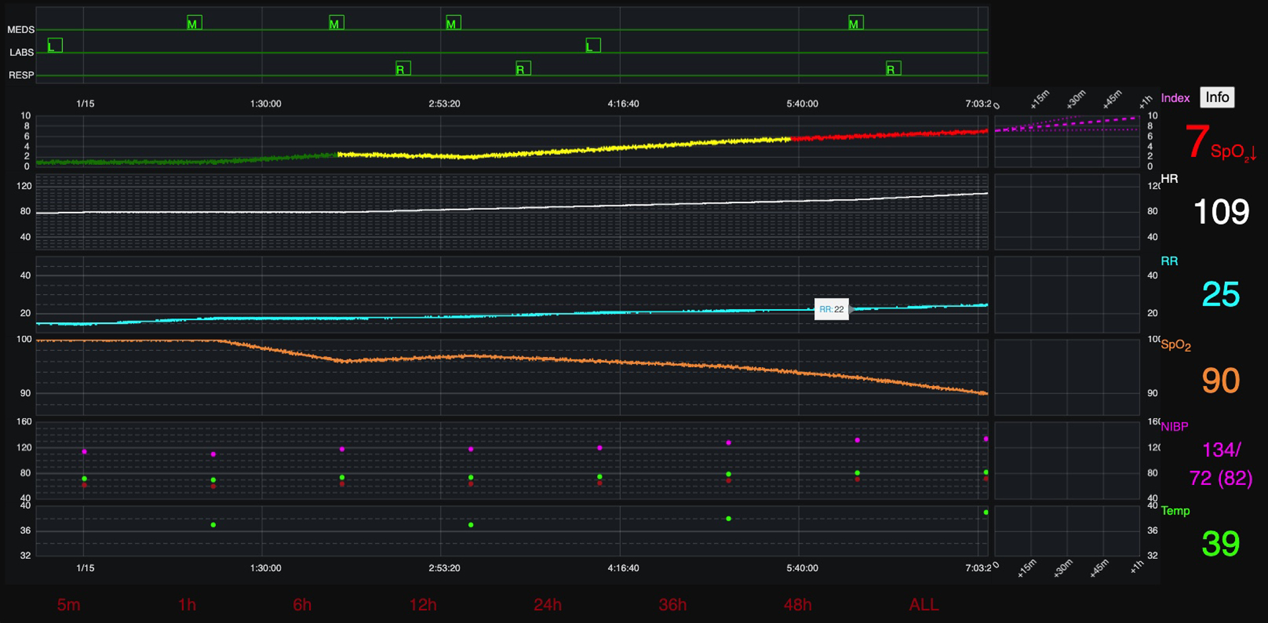Click the R marker after 5:40:00
1268x623 pixels.
[893, 69]
